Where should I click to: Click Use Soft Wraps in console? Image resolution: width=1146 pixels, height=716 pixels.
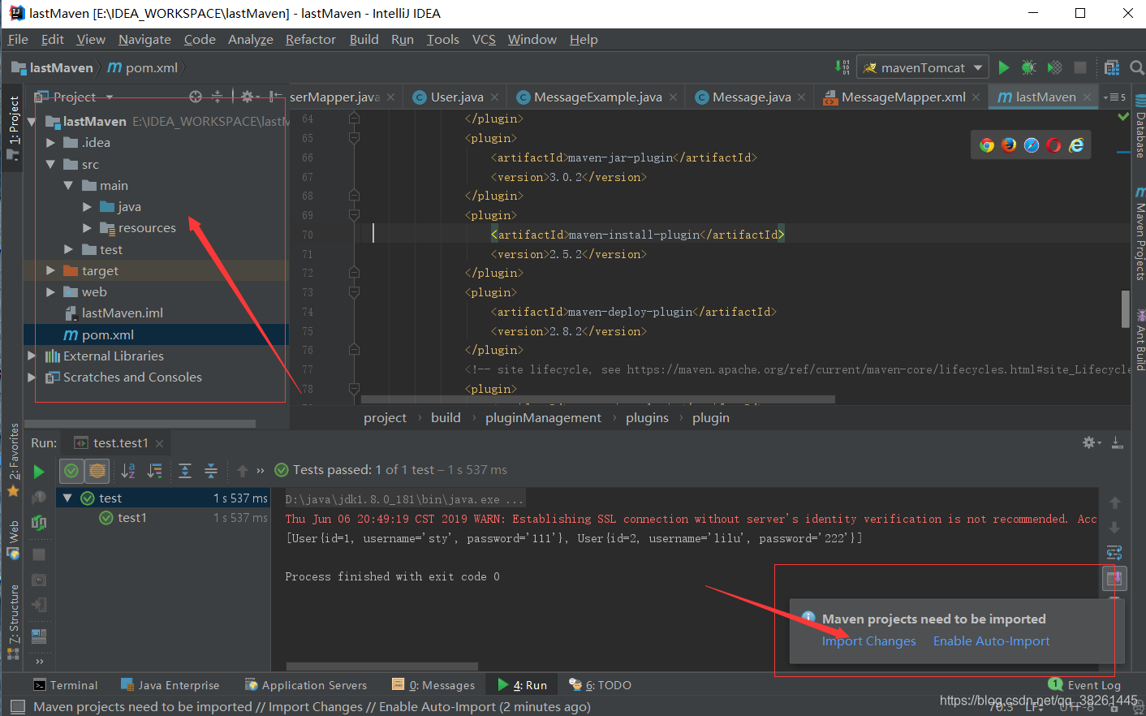(x=1114, y=553)
